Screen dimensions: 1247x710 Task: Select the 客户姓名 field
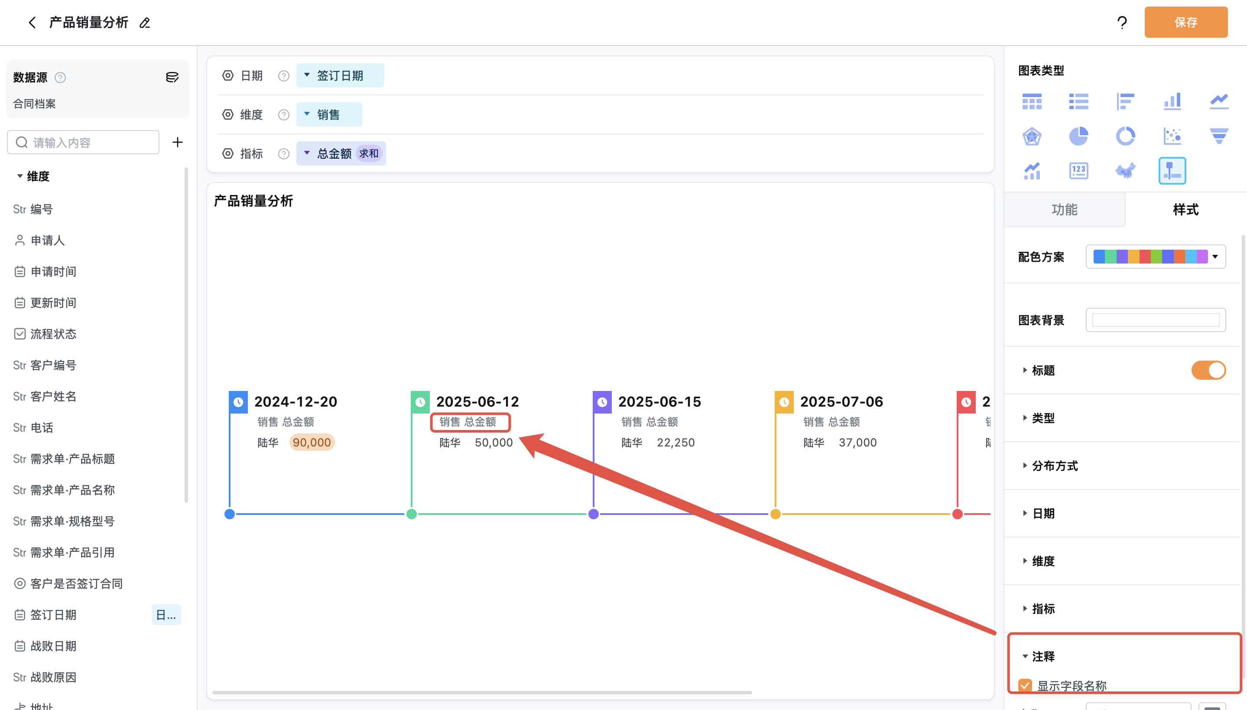click(x=54, y=397)
